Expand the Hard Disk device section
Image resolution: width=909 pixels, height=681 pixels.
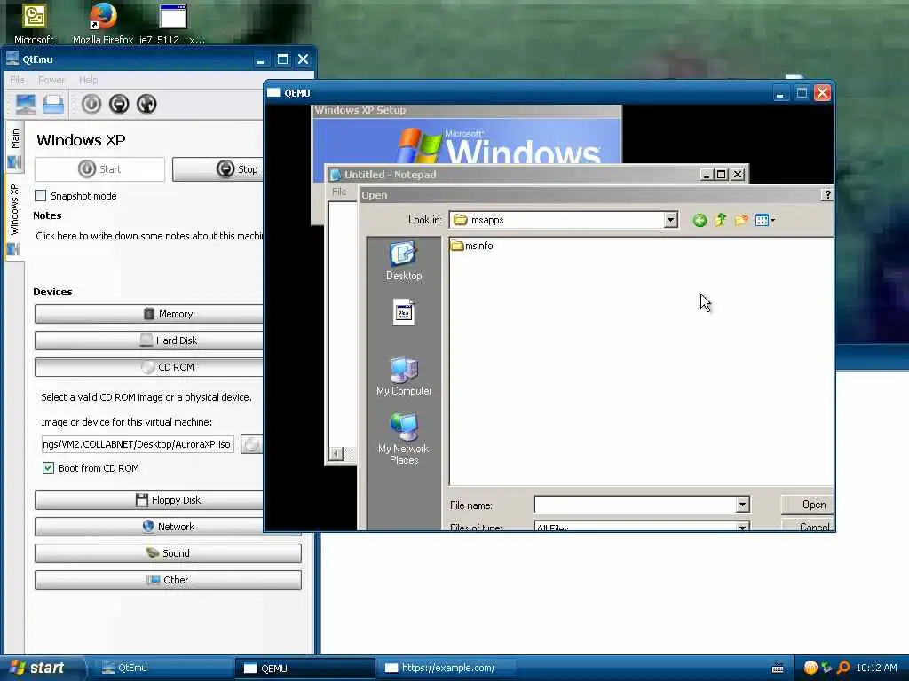pos(148,340)
